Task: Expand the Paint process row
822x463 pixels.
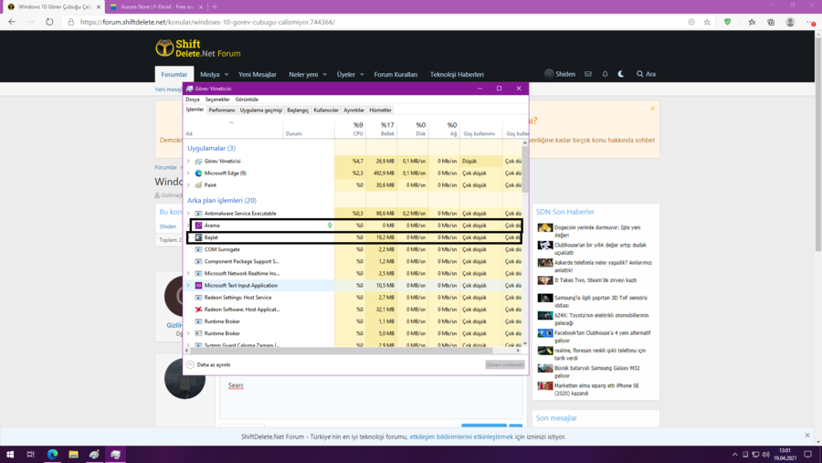Action: coord(188,185)
